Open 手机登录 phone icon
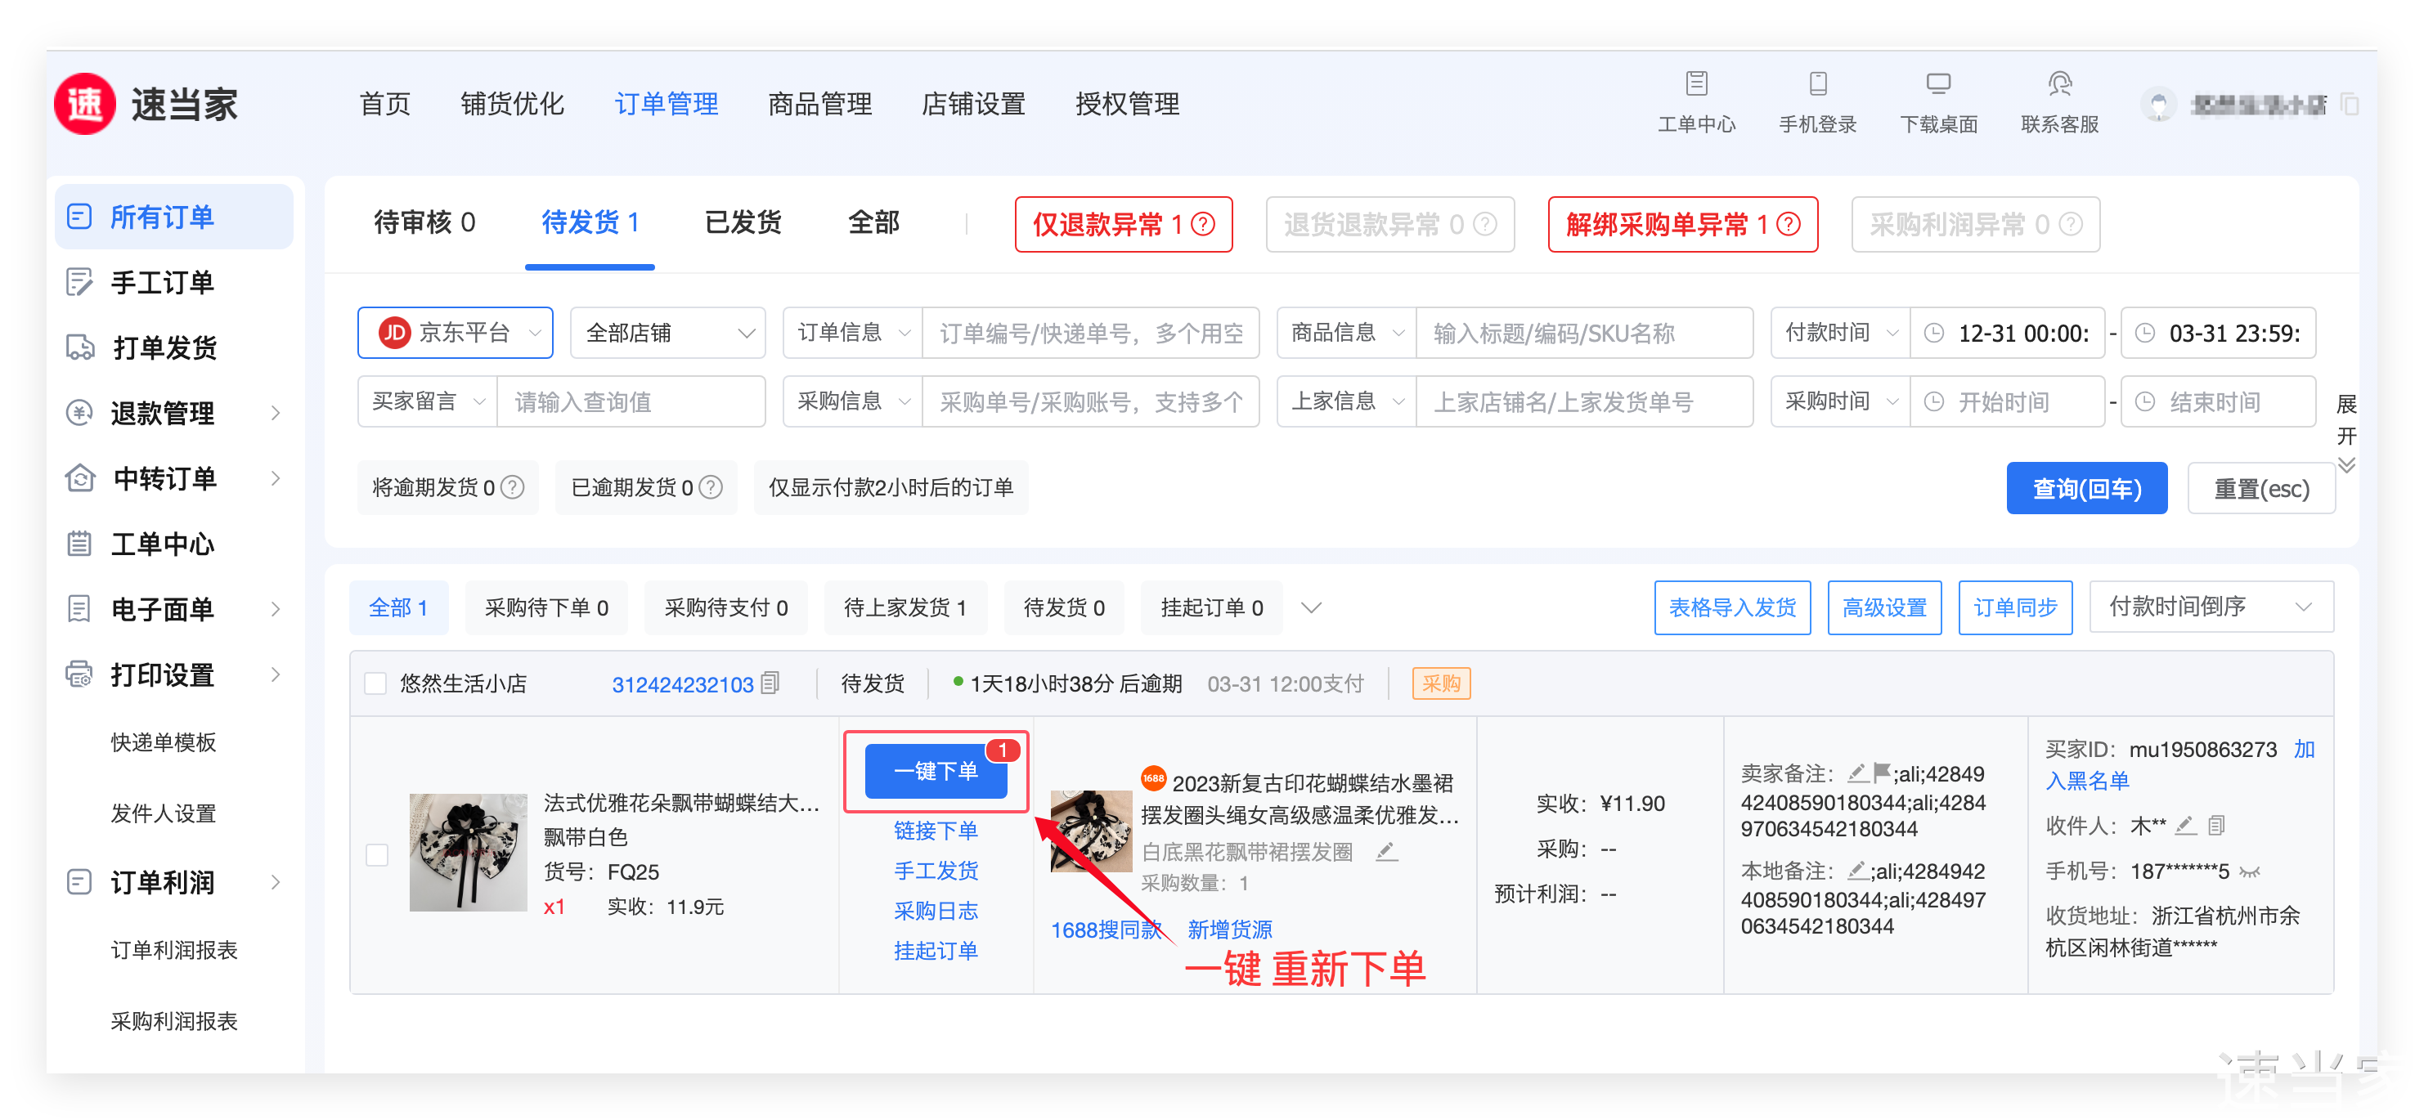2424x1120 pixels. click(1817, 83)
